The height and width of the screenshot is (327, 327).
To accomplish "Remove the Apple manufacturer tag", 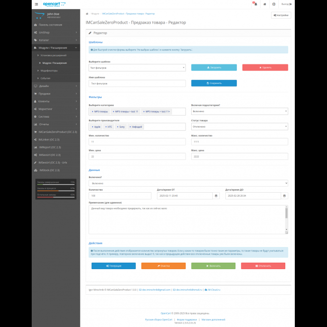I will point(92,127).
